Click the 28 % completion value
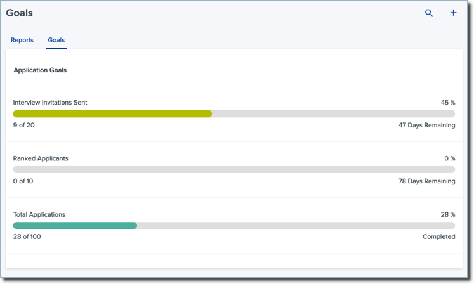Screen dimensions: 474x284 click(448, 214)
